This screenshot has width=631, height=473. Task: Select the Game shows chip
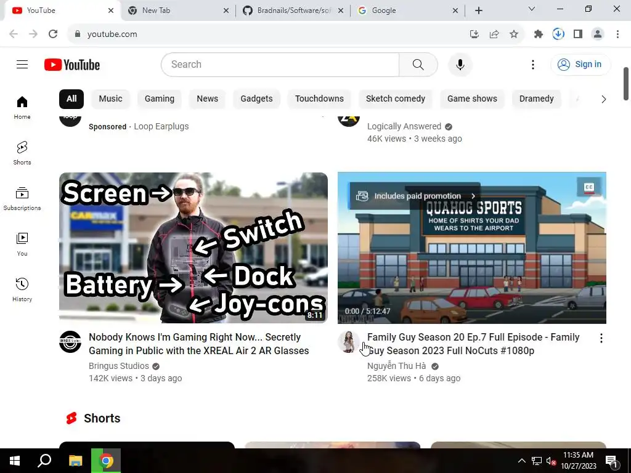pyautogui.click(x=472, y=99)
